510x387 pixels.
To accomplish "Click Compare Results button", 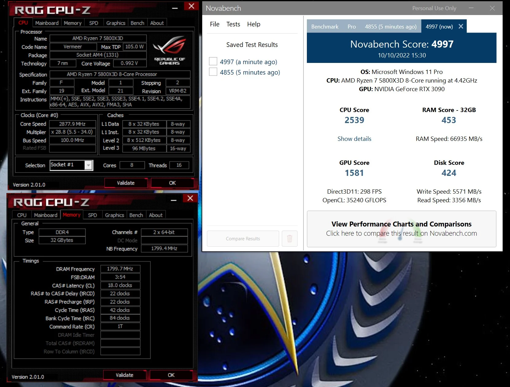I will tap(243, 238).
